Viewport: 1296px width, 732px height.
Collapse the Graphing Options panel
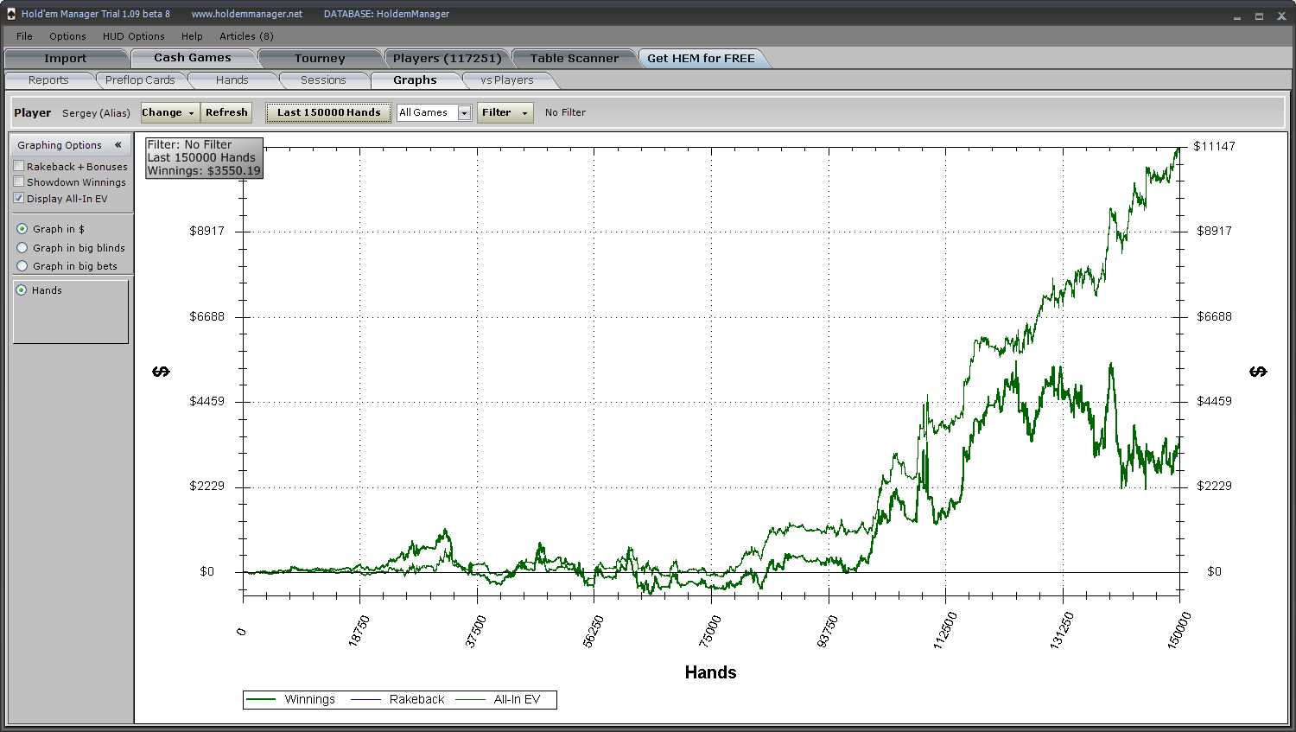pos(118,145)
